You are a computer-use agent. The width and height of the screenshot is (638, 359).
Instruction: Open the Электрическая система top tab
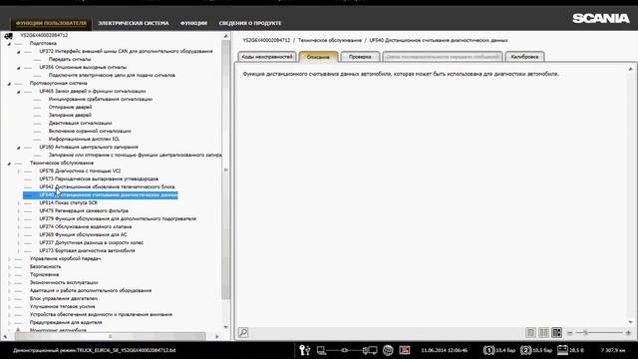click(133, 23)
